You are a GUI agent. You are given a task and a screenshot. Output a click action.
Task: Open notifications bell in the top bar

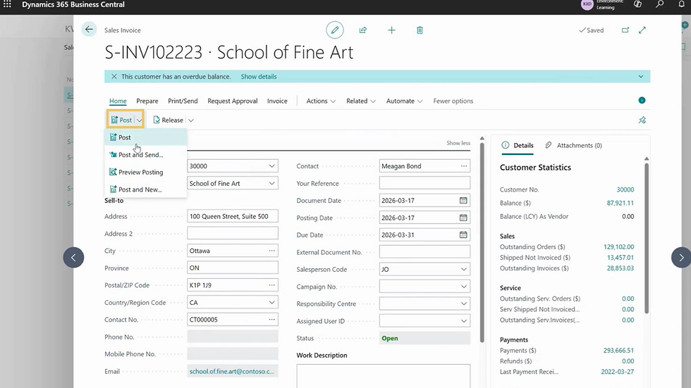tap(681, 4)
